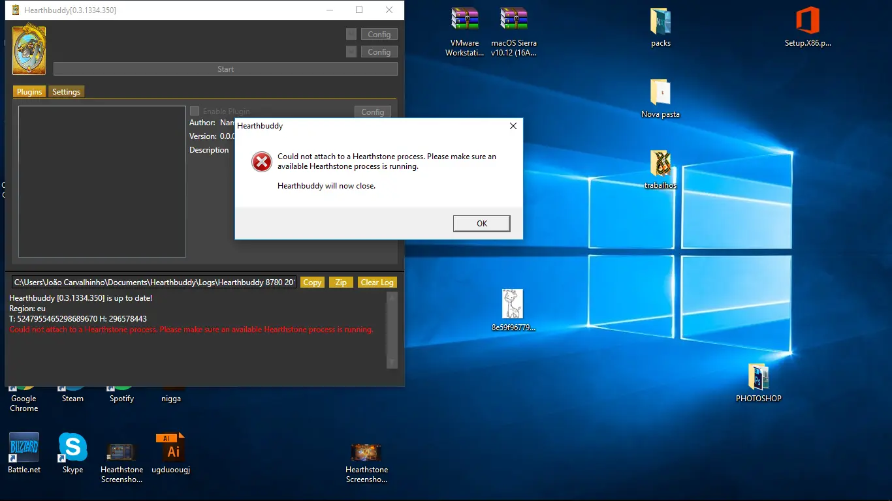Select the ugduoougj Illustrator file icon
This screenshot has width=892, height=501.
tap(170, 453)
